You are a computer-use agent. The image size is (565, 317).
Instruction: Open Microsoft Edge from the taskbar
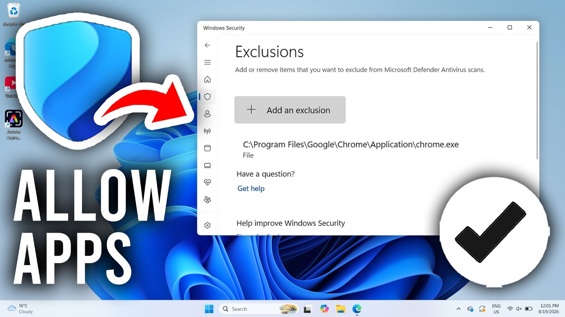coord(357,309)
